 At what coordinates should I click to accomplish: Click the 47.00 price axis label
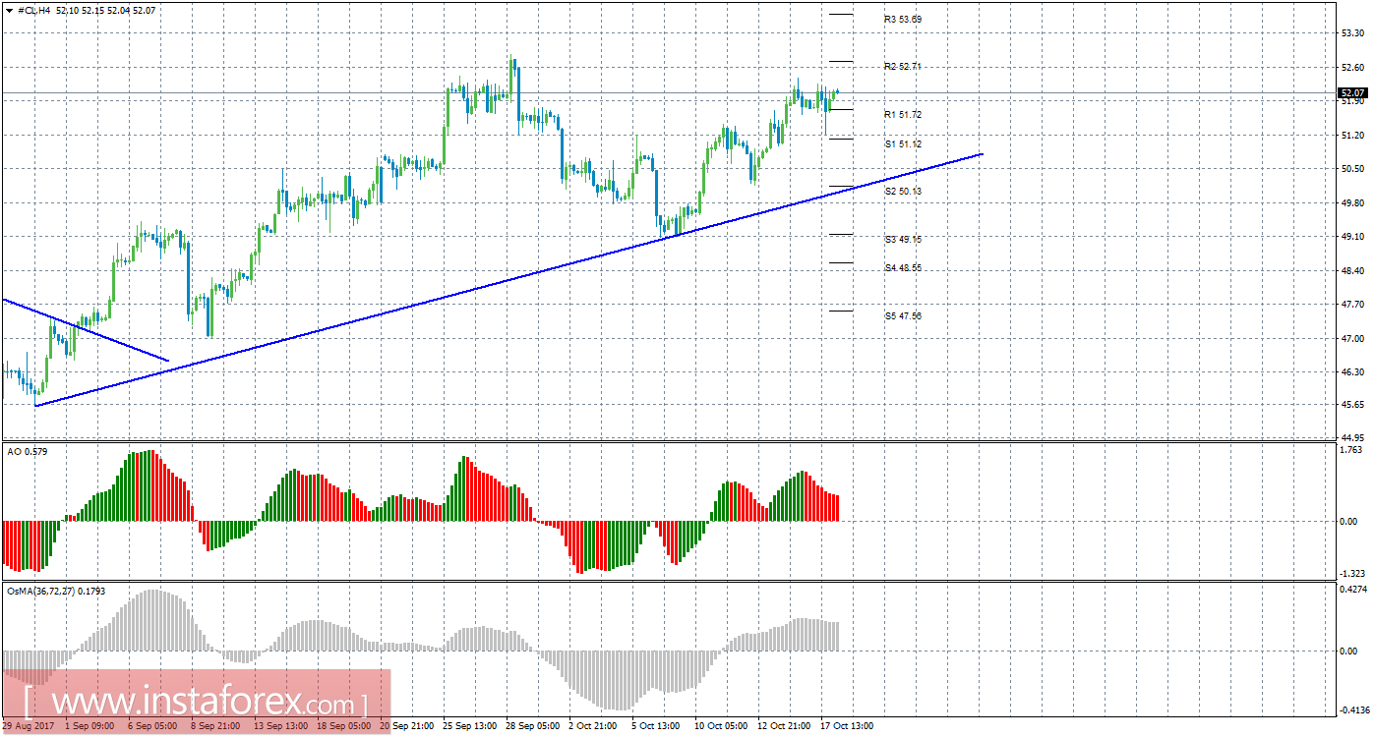[x=1352, y=338]
